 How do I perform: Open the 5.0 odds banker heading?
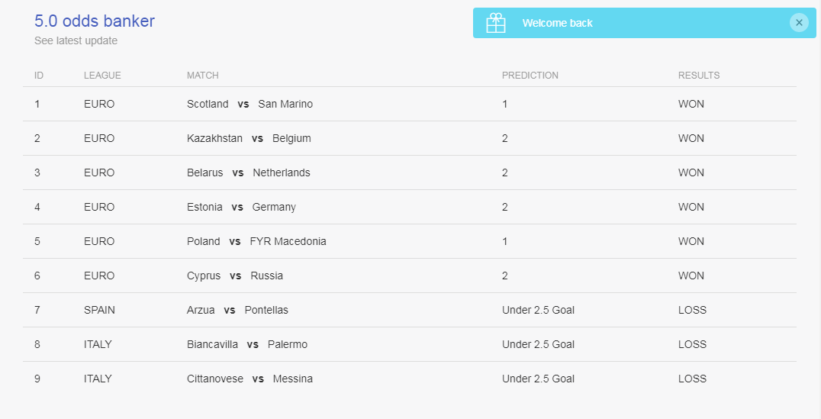(95, 21)
